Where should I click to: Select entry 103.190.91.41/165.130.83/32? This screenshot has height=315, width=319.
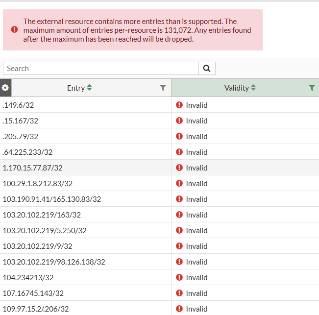pos(52,199)
